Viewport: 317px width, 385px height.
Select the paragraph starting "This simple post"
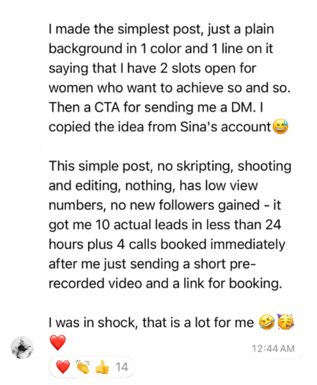pyautogui.click(x=170, y=225)
